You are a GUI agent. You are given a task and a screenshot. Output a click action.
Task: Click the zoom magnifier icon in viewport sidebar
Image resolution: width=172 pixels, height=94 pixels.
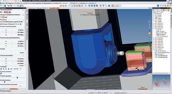tap(149, 25)
